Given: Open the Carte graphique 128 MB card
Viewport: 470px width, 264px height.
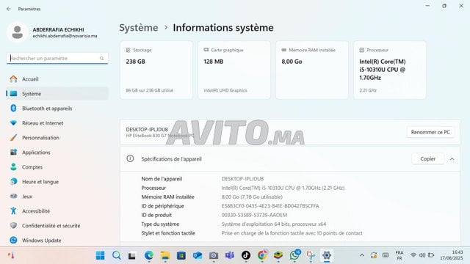Looking at the screenshot, I should 234,70.
